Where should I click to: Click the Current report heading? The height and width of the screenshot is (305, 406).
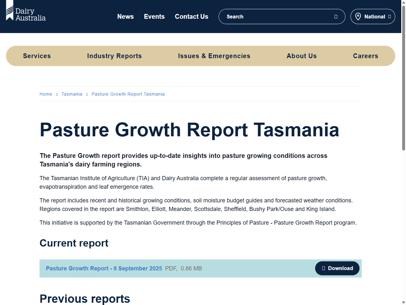(x=74, y=243)
